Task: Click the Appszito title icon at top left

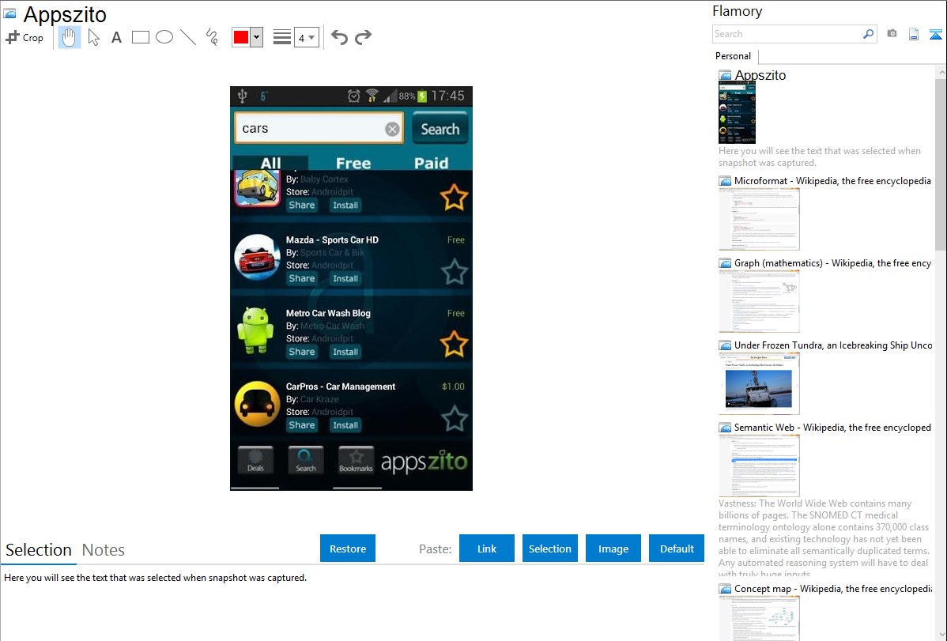Action: pos(9,13)
